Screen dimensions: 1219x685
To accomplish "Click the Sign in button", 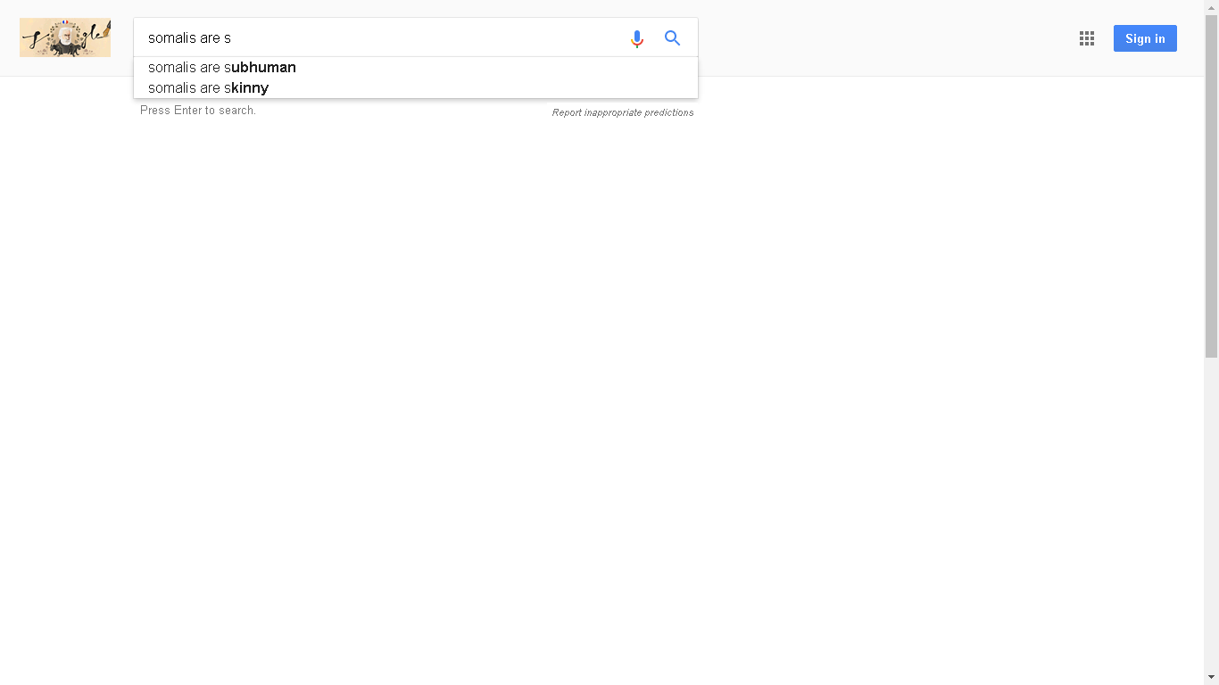I will [1145, 38].
